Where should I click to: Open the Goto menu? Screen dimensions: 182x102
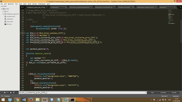click(x=25, y=4)
